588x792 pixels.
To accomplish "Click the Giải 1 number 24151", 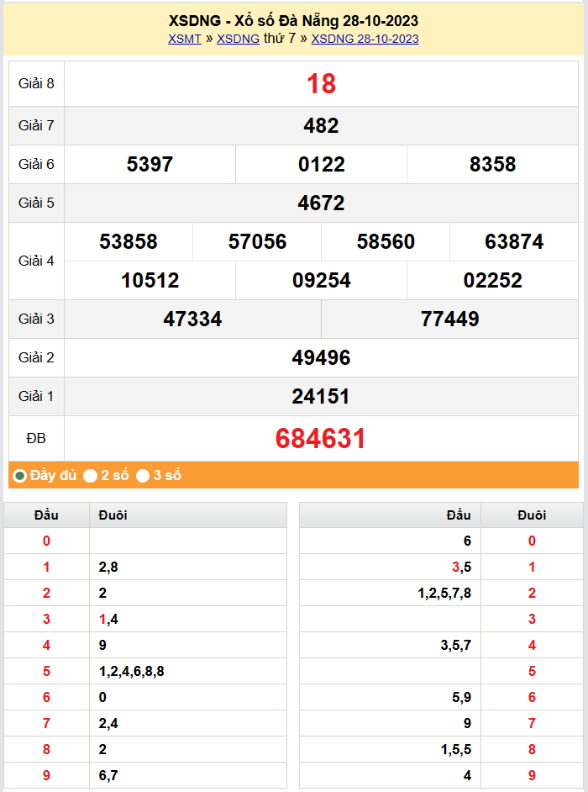I will (x=321, y=397).
